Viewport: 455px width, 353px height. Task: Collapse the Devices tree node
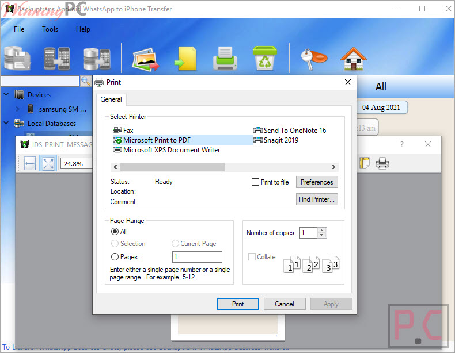point(6,94)
